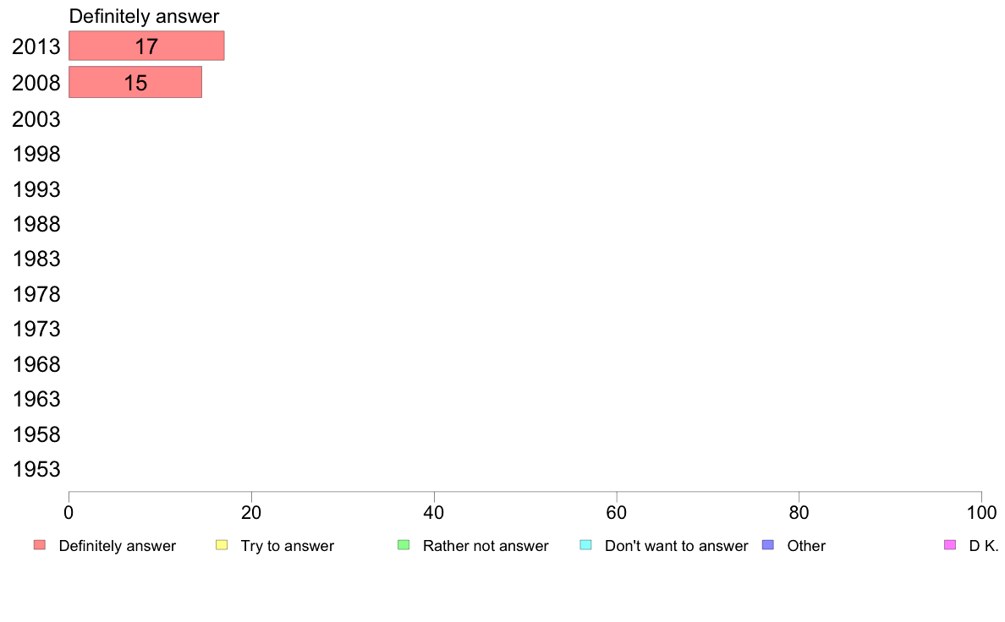Click the 2013 year label
1005x622 pixels.
[36, 46]
